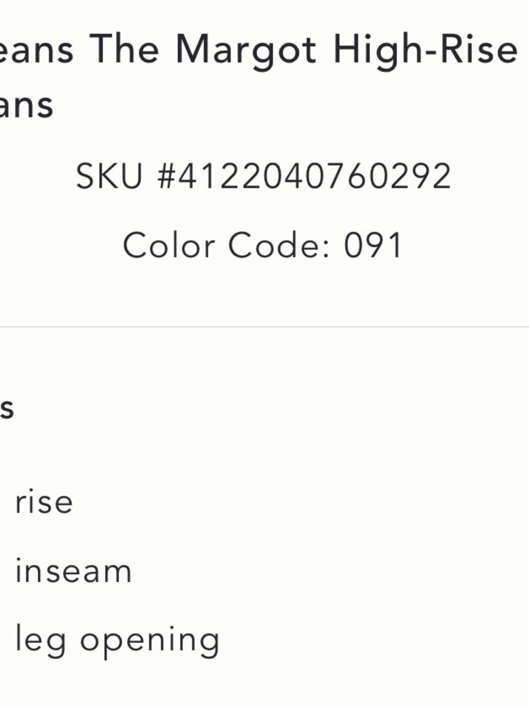Click the word "Color" in Color Code

point(169,246)
